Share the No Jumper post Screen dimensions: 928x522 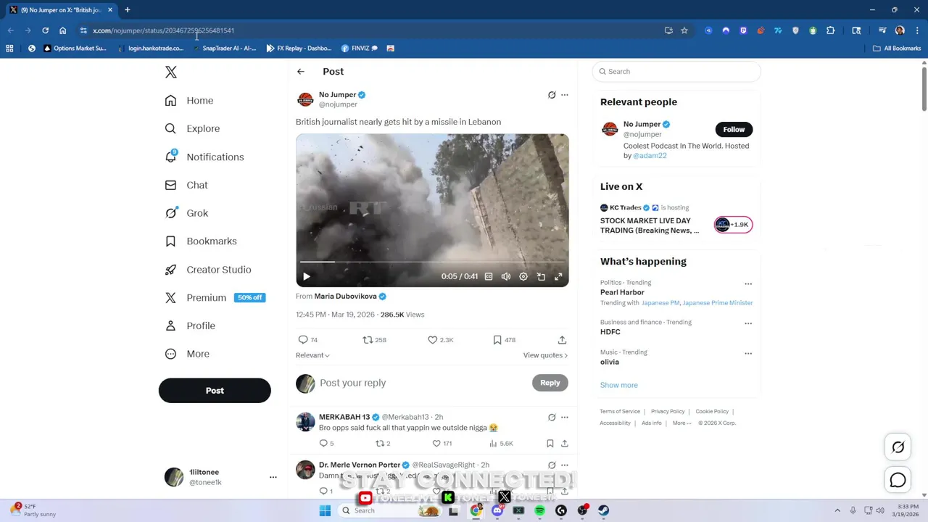click(562, 339)
